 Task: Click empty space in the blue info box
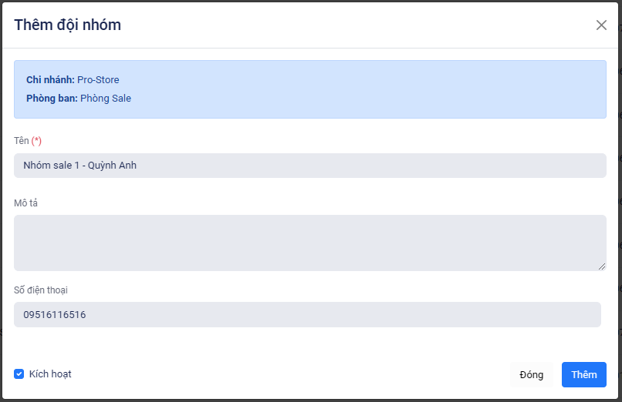tap(386, 89)
